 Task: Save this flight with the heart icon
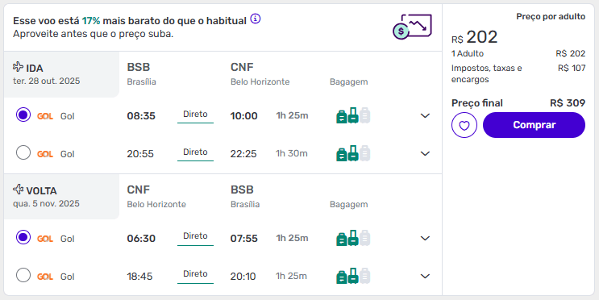464,125
